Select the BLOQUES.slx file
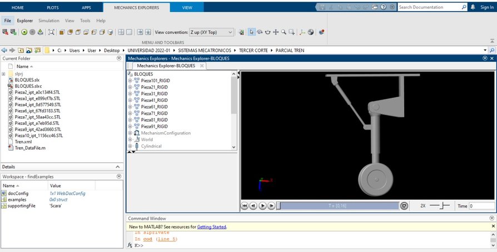 (x=27, y=80)
